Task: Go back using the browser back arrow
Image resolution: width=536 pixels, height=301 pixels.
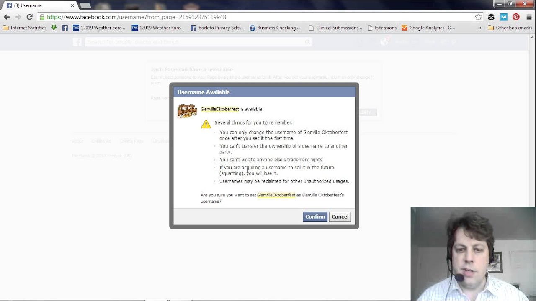Action: pos(7,17)
